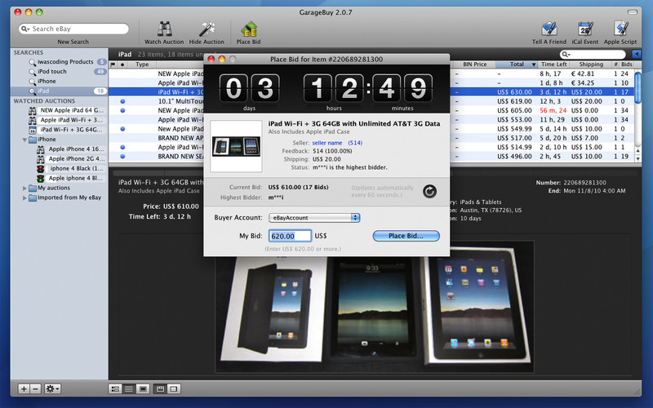Click the plus button to add search
Image resolution: width=653 pixels, height=408 pixels.
tap(24, 388)
